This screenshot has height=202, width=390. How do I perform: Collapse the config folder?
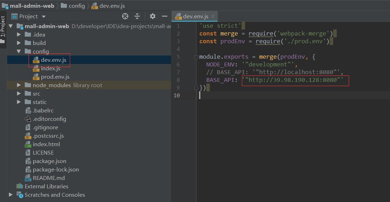point(19,52)
